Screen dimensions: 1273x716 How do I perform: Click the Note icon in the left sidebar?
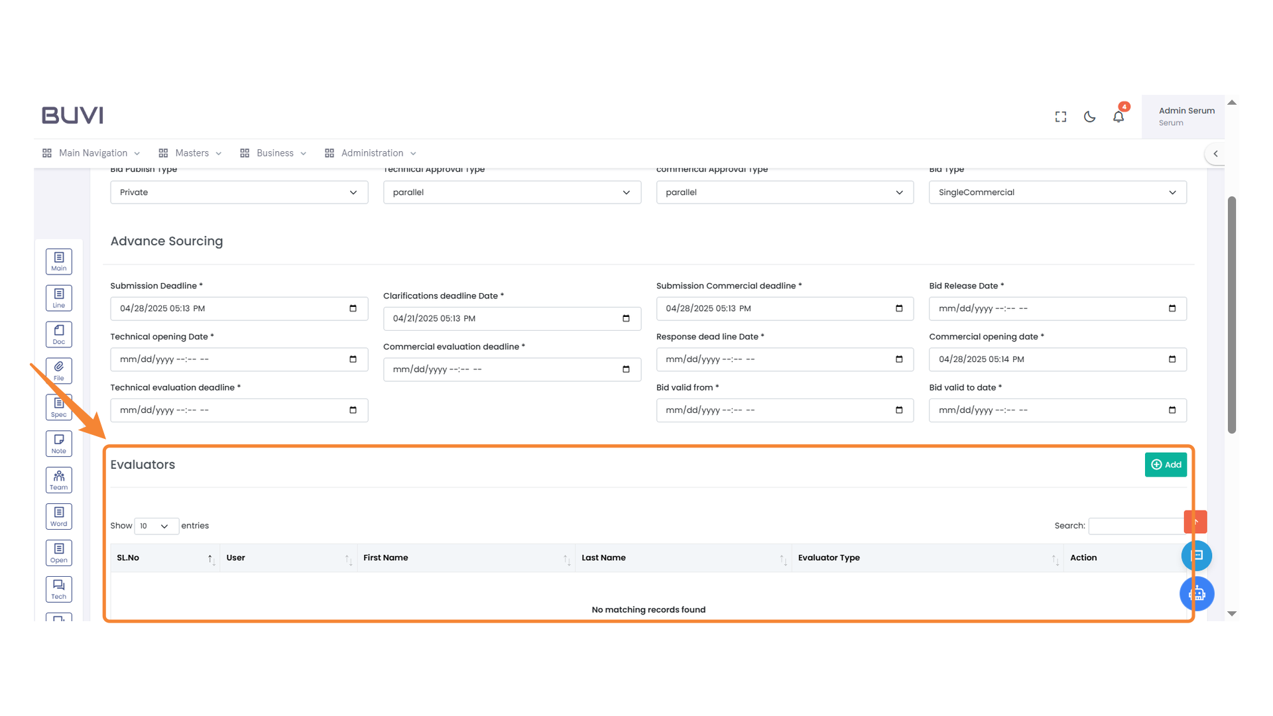click(x=58, y=443)
